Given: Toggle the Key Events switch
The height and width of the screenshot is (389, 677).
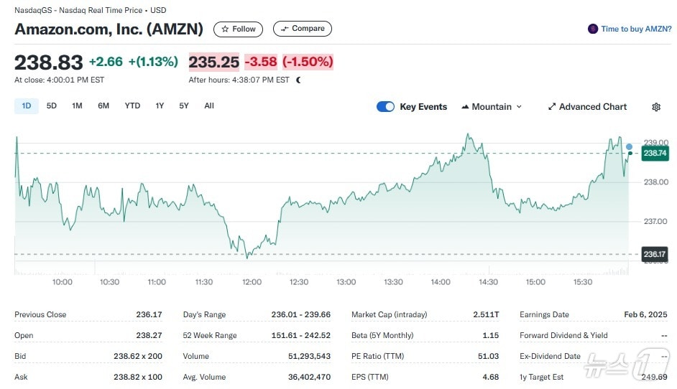Looking at the screenshot, I should tap(386, 107).
